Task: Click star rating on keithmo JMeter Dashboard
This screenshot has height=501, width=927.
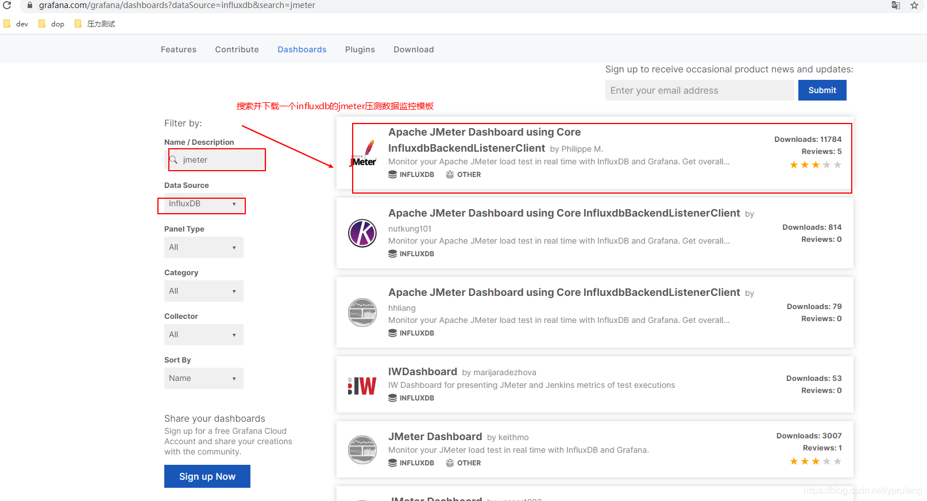Action: pos(816,461)
